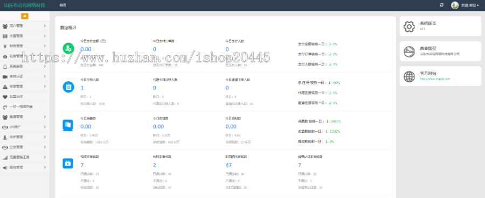Click the 系统版本 card title
The height and width of the screenshot is (198, 485).
[x=428, y=24]
